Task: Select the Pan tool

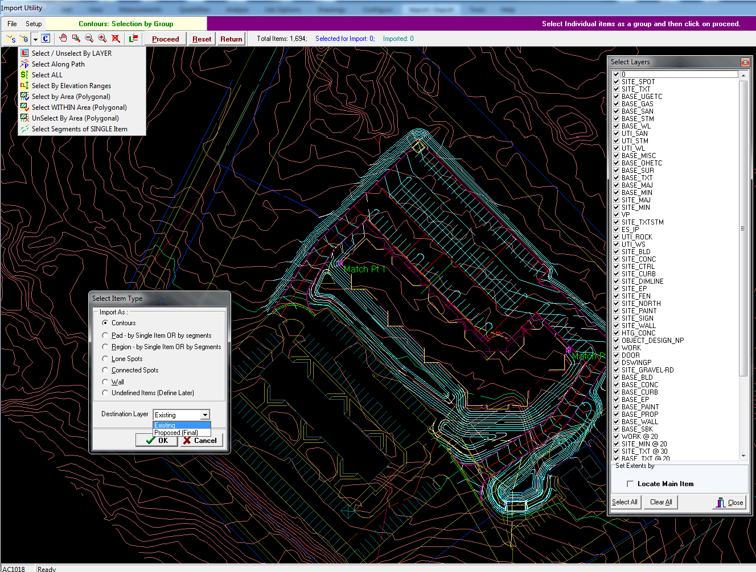Action: point(63,39)
